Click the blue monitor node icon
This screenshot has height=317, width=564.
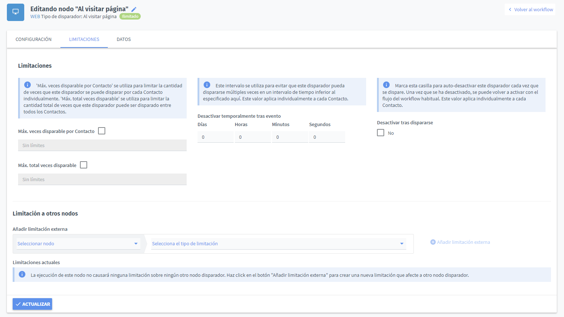click(x=16, y=12)
